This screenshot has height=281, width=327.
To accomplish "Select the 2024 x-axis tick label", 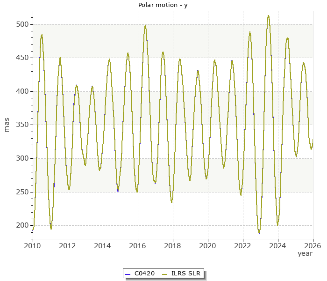I will coord(278,245).
